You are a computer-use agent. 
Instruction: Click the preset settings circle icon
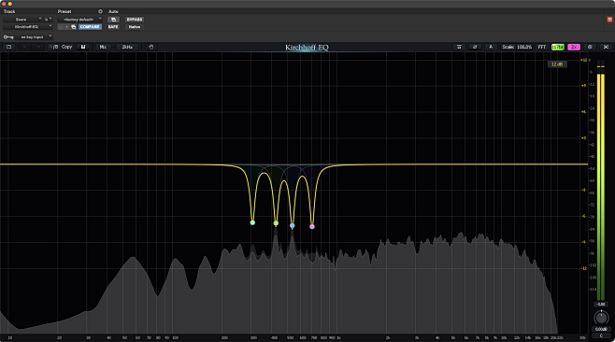[100, 11]
